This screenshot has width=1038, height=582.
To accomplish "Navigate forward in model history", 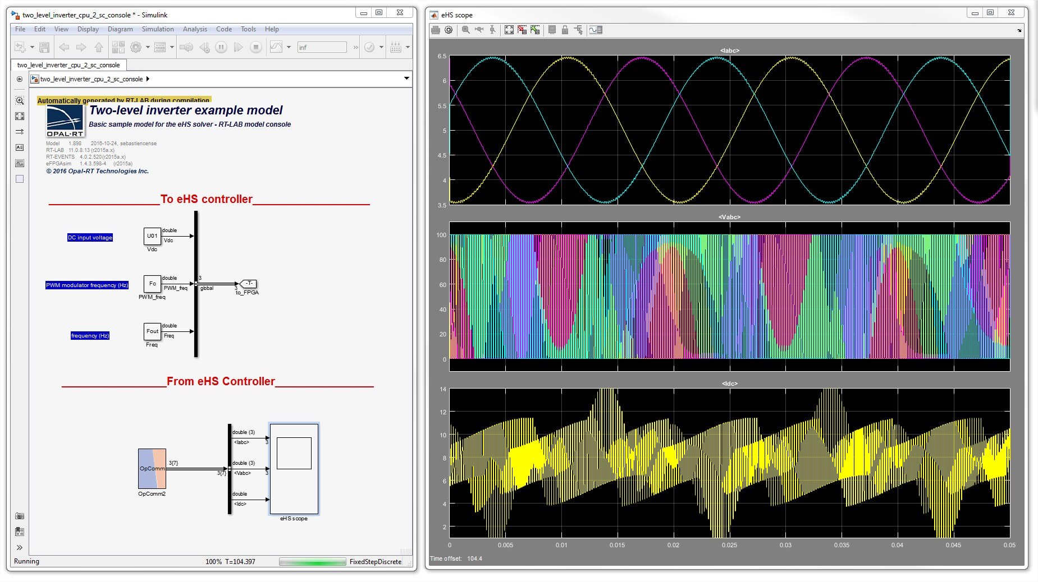I will pos(81,48).
